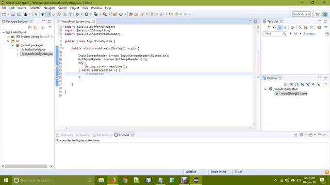Screen dimensions: 330x185
Task: Toggle Focus on Workweek in Task List
Action: coord(293,27)
